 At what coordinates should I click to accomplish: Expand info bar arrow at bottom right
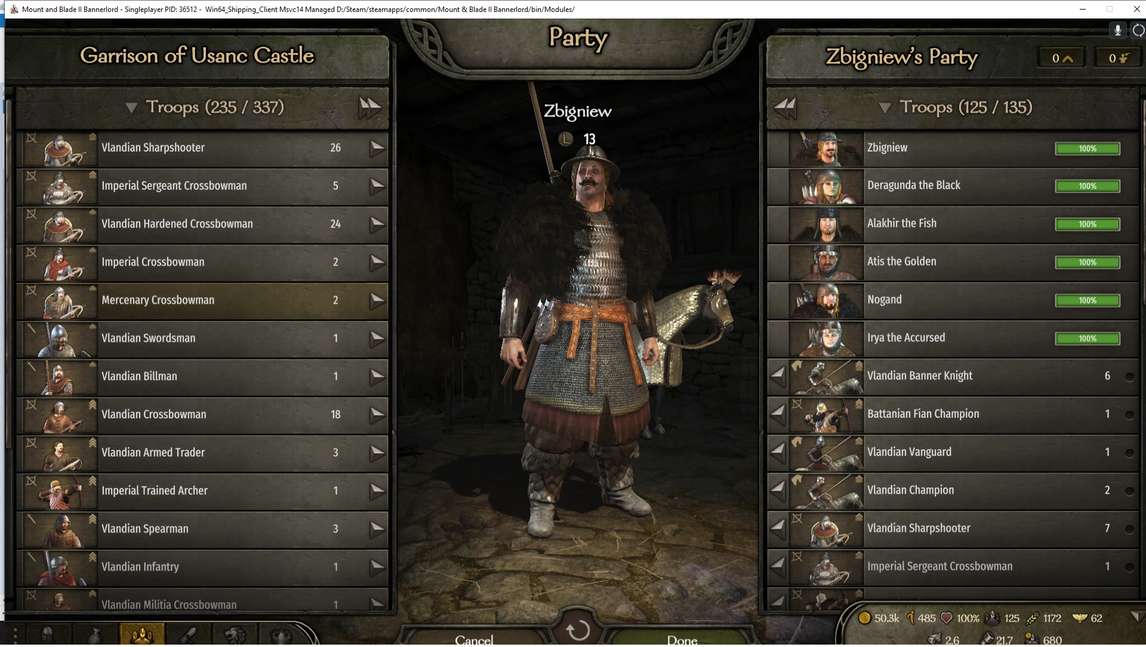tap(1135, 617)
